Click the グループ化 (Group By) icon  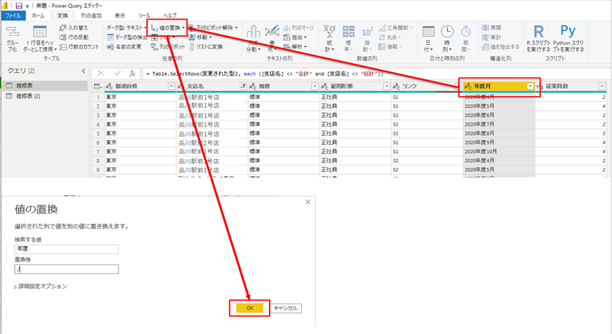[13, 33]
